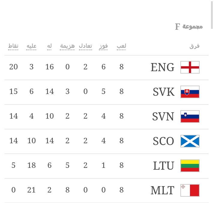Click the Malta flag icon
The height and width of the screenshot is (203, 214).
point(190,190)
